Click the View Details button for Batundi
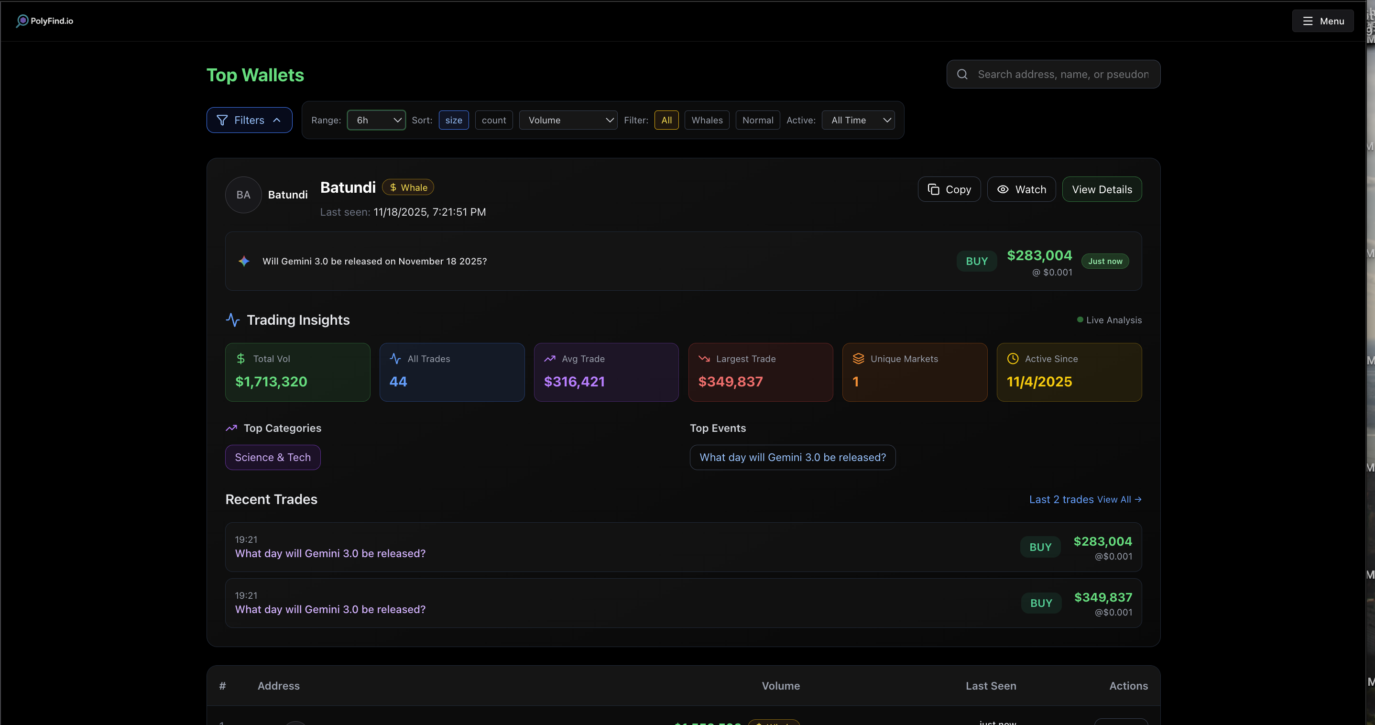 pos(1102,189)
